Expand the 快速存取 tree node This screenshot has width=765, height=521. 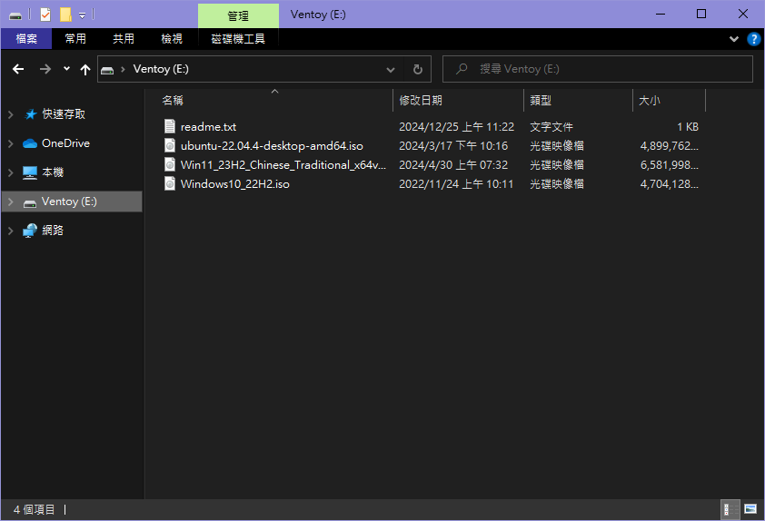tap(11, 114)
